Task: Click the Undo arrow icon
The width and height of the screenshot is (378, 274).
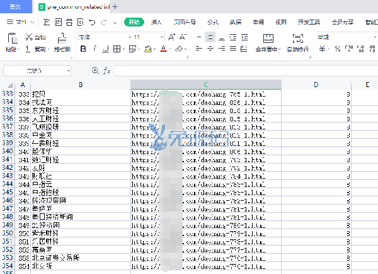Action: (92, 22)
